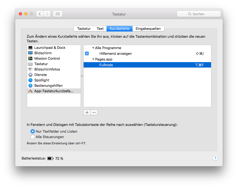Screen dimensions: 238x188
Task: Remove the shortcut with the minus button
Action: 94,112
